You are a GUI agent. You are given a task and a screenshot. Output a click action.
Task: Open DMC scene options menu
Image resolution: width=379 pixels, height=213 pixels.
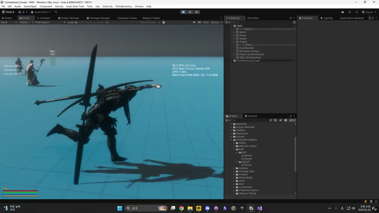coord(294,26)
